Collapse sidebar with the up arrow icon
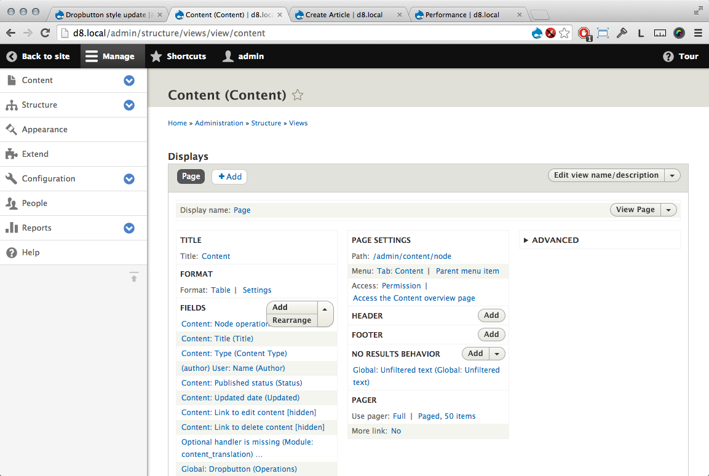Screen dimensions: 709x476 [134, 277]
